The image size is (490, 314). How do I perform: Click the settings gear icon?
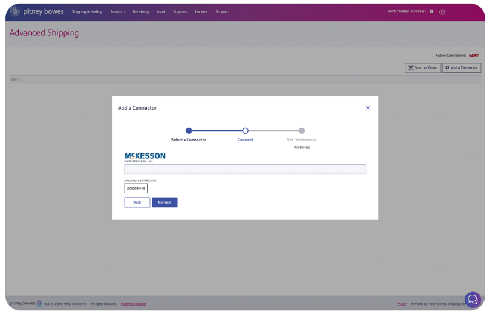pyautogui.click(x=442, y=12)
